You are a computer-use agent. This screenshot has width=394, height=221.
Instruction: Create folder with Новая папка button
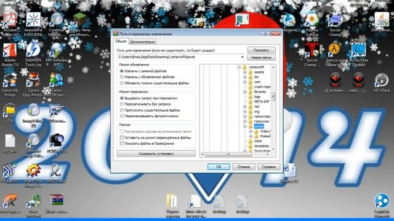pyautogui.click(x=261, y=58)
